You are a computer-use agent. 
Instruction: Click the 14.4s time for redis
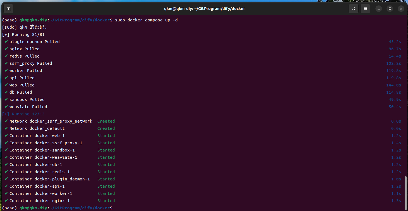(395, 56)
